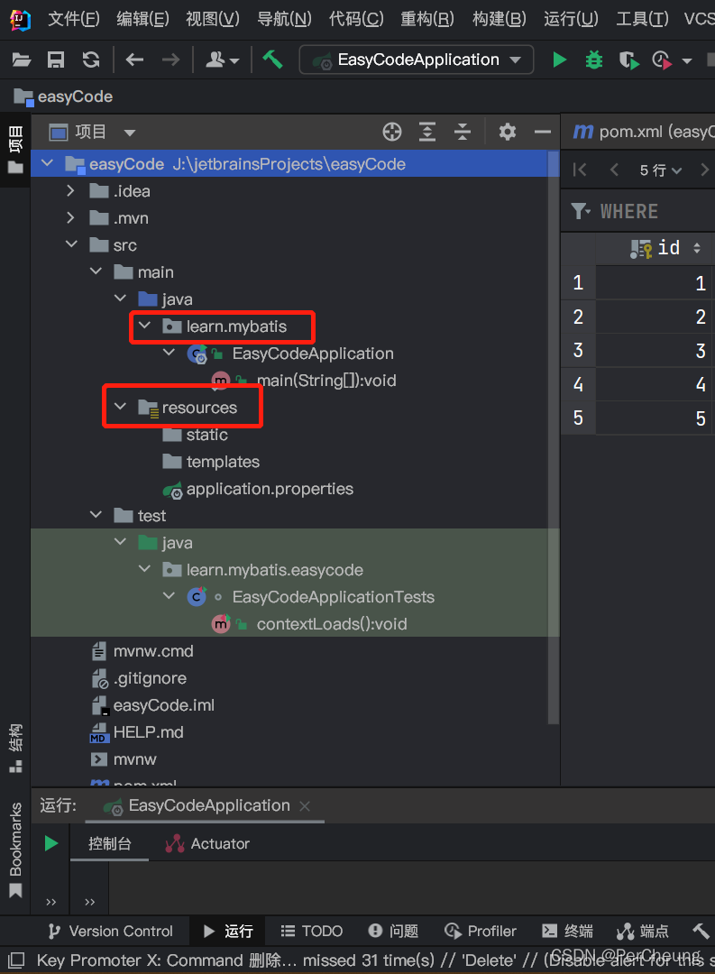
Task: Run with Coverage shield icon
Action: [x=628, y=60]
